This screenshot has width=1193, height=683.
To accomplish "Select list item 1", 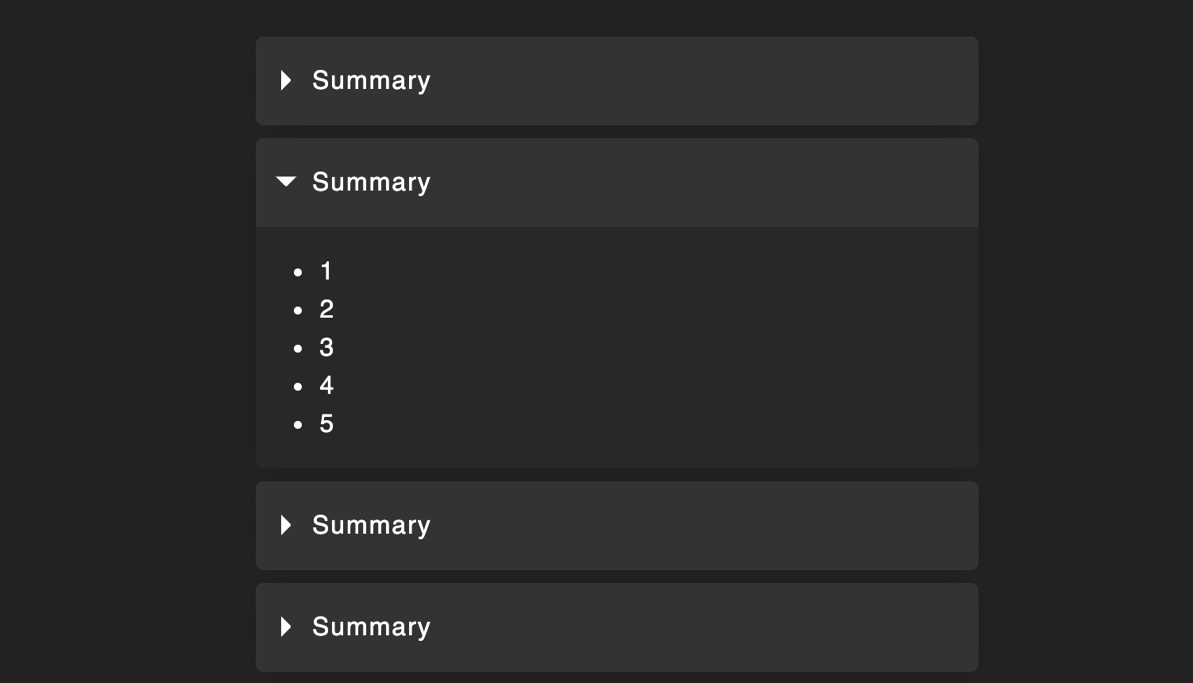I will click(326, 272).
